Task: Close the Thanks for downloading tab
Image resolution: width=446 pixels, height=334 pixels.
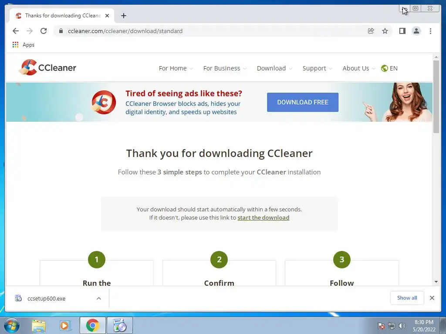Action: point(107,16)
